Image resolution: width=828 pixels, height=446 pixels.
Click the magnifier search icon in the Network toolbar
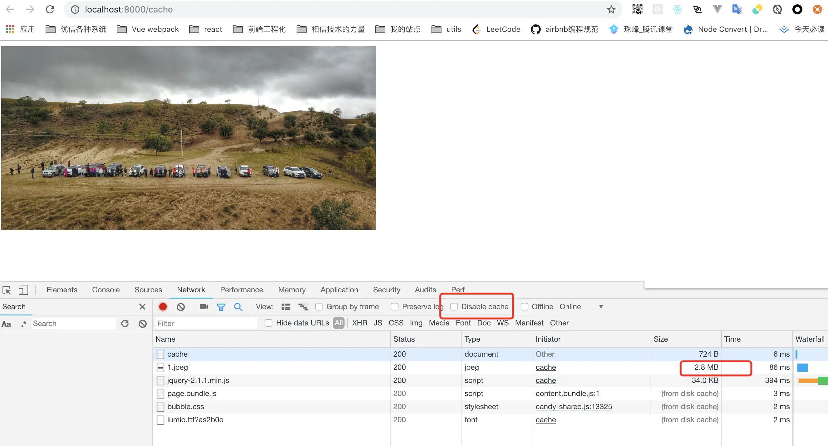(x=238, y=307)
